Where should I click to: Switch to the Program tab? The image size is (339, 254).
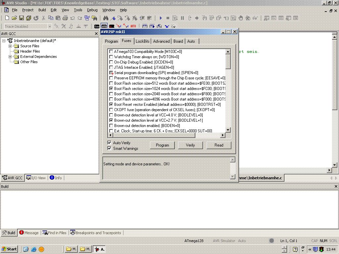coord(111,41)
